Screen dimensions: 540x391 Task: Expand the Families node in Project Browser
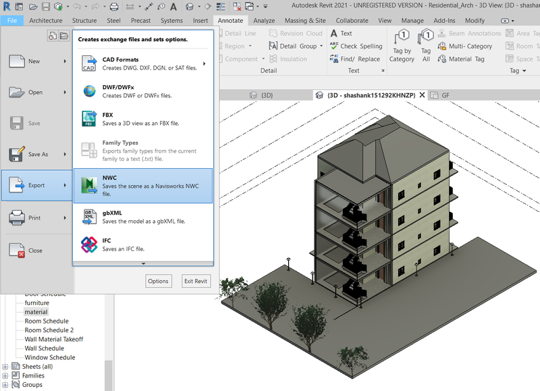[x=5, y=375]
